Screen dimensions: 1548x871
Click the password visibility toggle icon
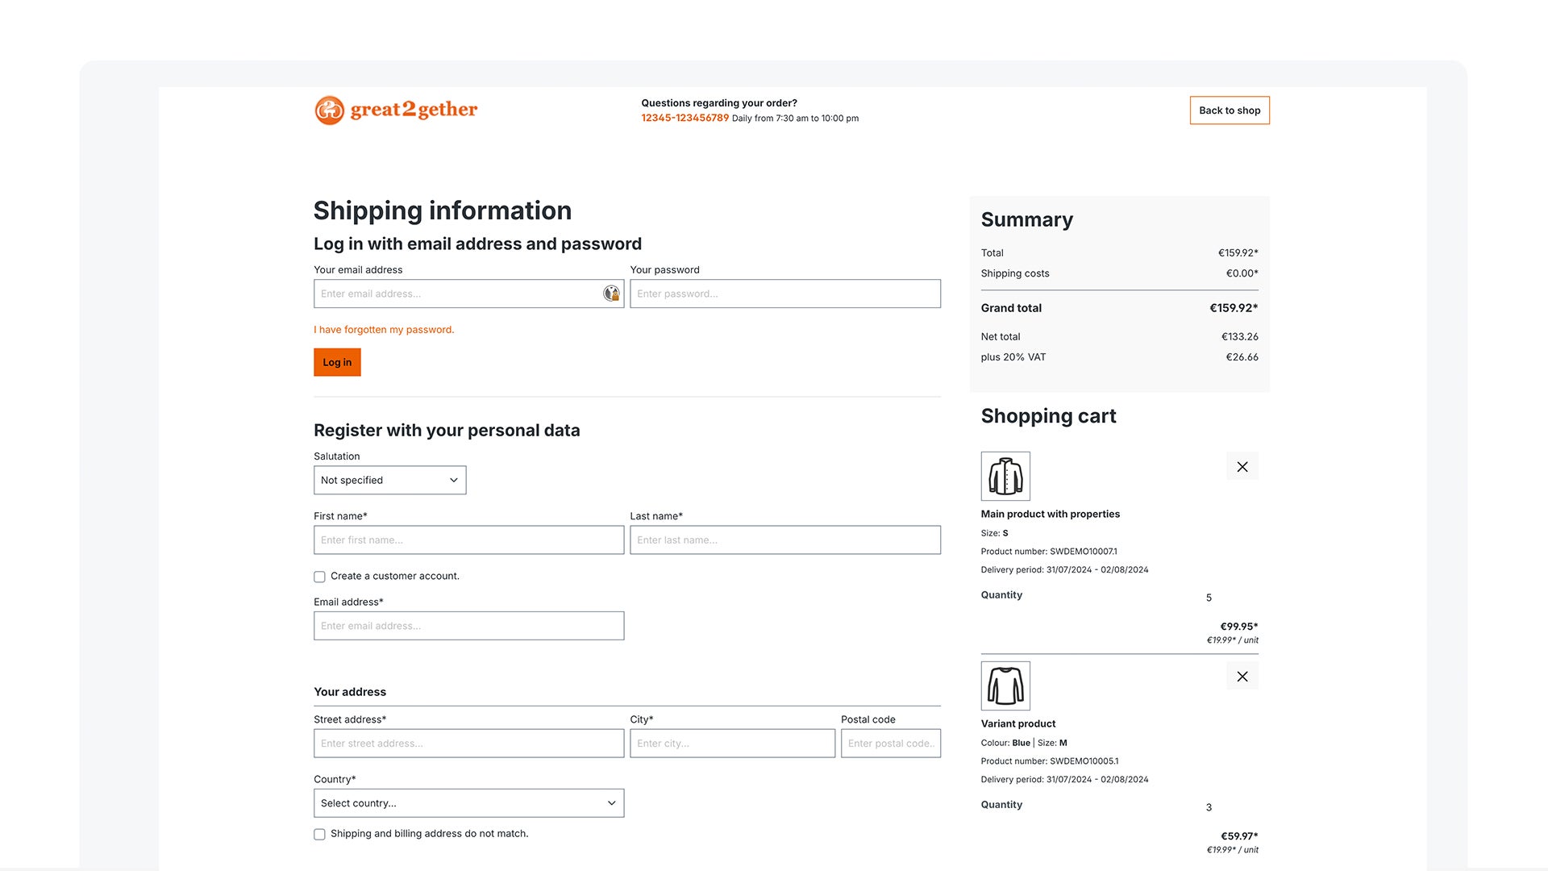pos(611,294)
